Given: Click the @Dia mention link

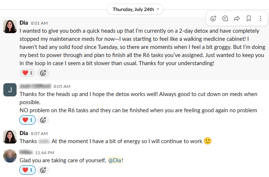Looking at the screenshot, I should (x=115, y=160).
